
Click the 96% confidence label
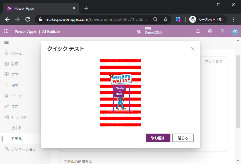click(x=119, y=94)
